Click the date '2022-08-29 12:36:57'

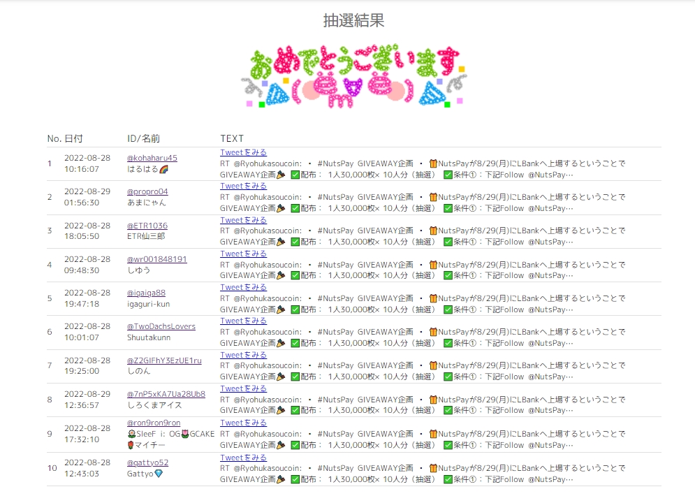coord(87,400)
